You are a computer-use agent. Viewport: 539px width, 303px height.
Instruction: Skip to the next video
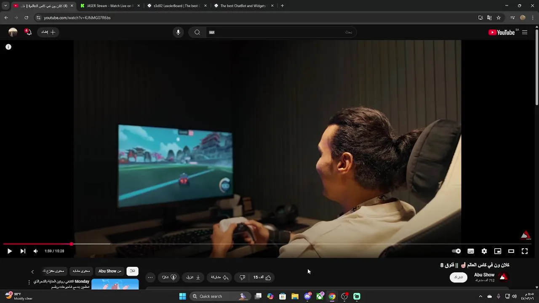(23, 251)
